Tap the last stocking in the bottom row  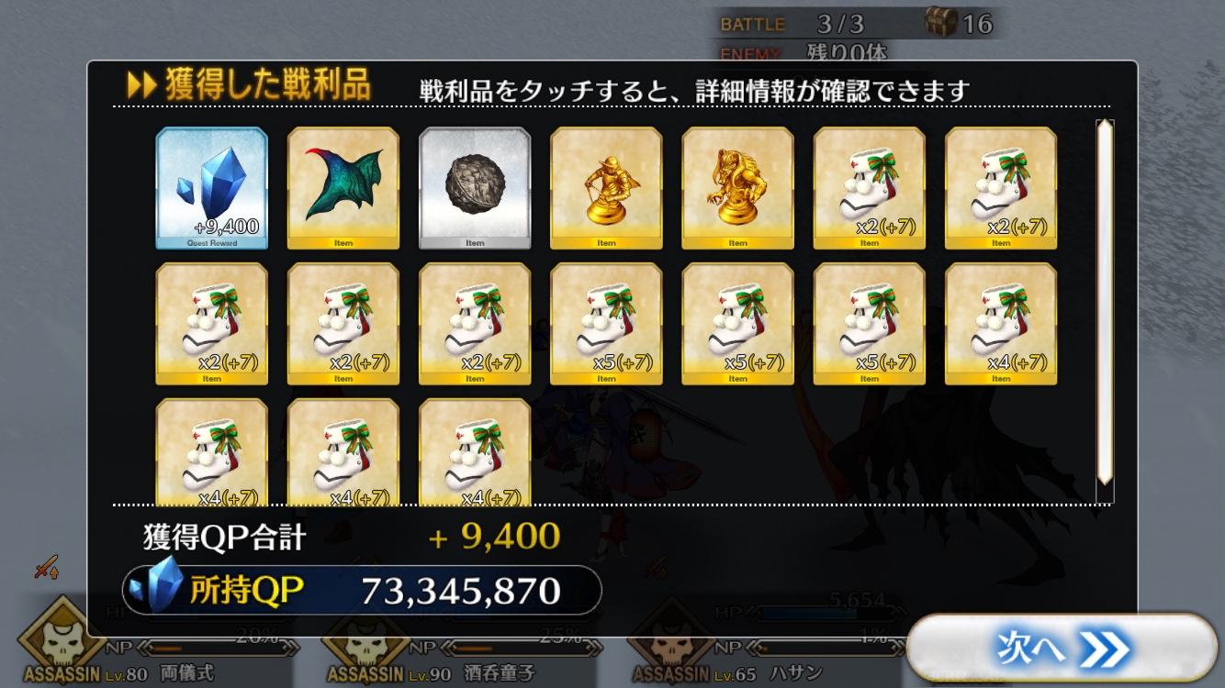pos(475,451)
